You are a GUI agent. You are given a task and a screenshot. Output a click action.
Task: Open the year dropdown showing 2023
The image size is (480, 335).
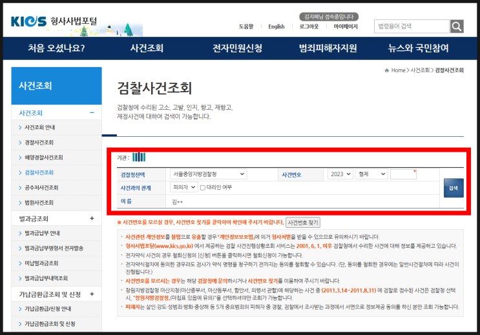pyautogui.click(x=340, y=174)
